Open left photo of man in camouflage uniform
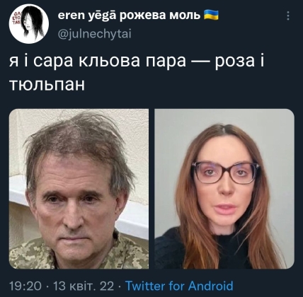The image size is (303, 297). click(79, 189)
